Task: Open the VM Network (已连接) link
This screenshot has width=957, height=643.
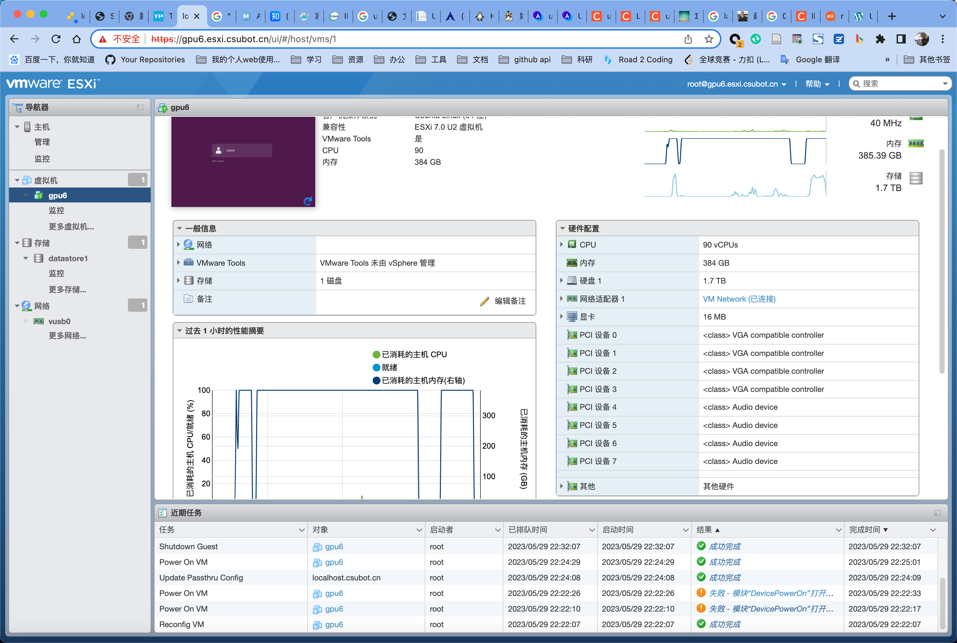Action: click(738, 299)
